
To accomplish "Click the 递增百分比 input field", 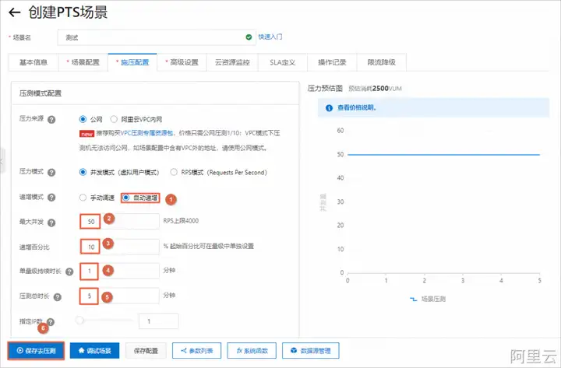I will (x=119, y=247).
